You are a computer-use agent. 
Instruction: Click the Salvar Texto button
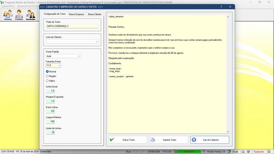pos(128,140)
